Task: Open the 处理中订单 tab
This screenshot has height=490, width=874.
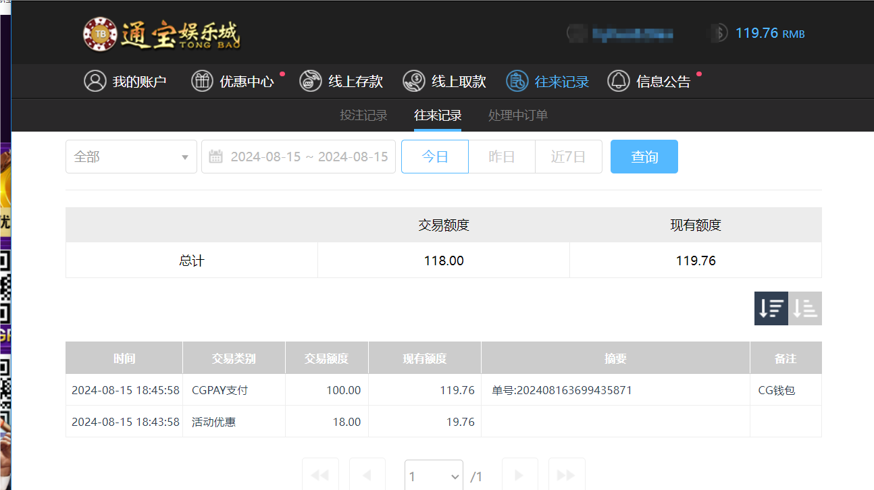Action: pyautogui.click(x=517, y=115)
